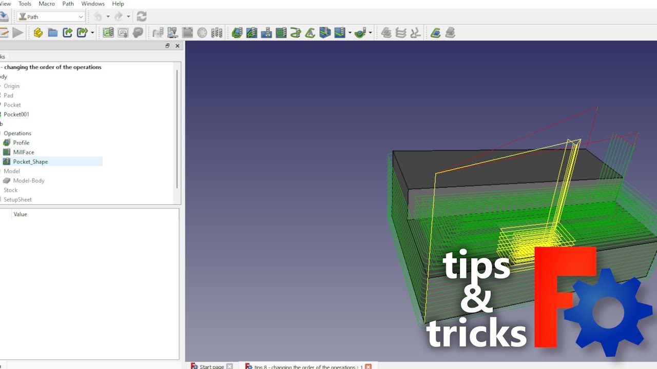Click the Inspect G-code icon
This screenshot has height=369, width=657.
pos(158,33)
